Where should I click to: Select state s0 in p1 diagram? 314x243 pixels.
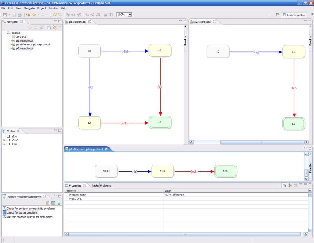pos(89,51)
